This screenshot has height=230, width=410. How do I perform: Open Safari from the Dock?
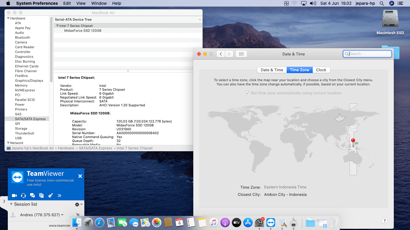pos(100,223)
